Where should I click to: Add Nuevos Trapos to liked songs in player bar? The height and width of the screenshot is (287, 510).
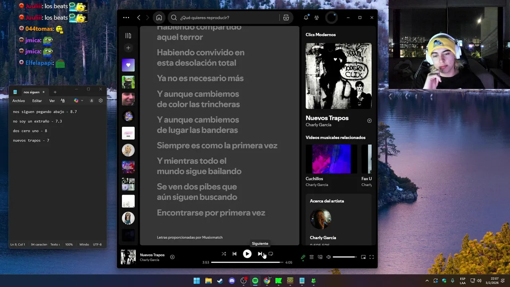(x=173, y=257)
